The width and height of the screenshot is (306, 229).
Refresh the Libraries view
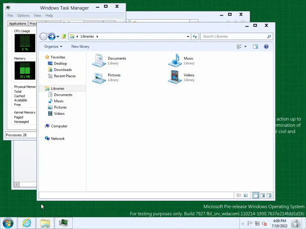(195, 36)
